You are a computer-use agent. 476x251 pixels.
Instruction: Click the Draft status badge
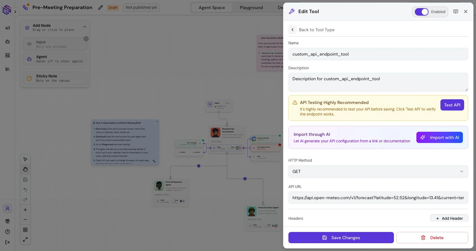click(x=113, y=7)
